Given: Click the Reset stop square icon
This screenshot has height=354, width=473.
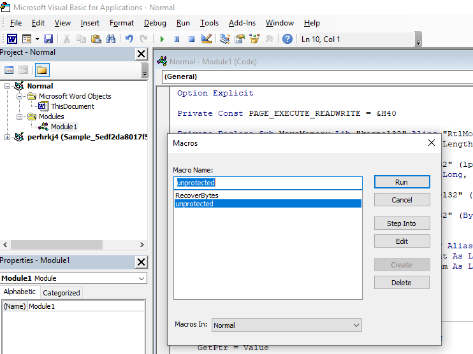Looking at the screenshot, I should (x=191, y=39).
